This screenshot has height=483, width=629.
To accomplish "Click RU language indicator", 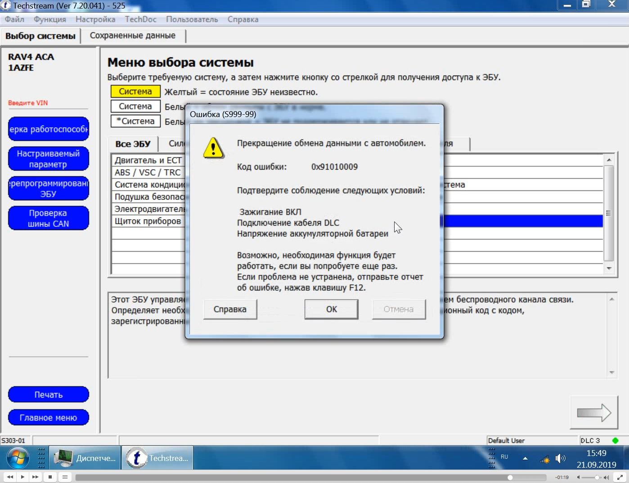I will click(x=504, y=457).
